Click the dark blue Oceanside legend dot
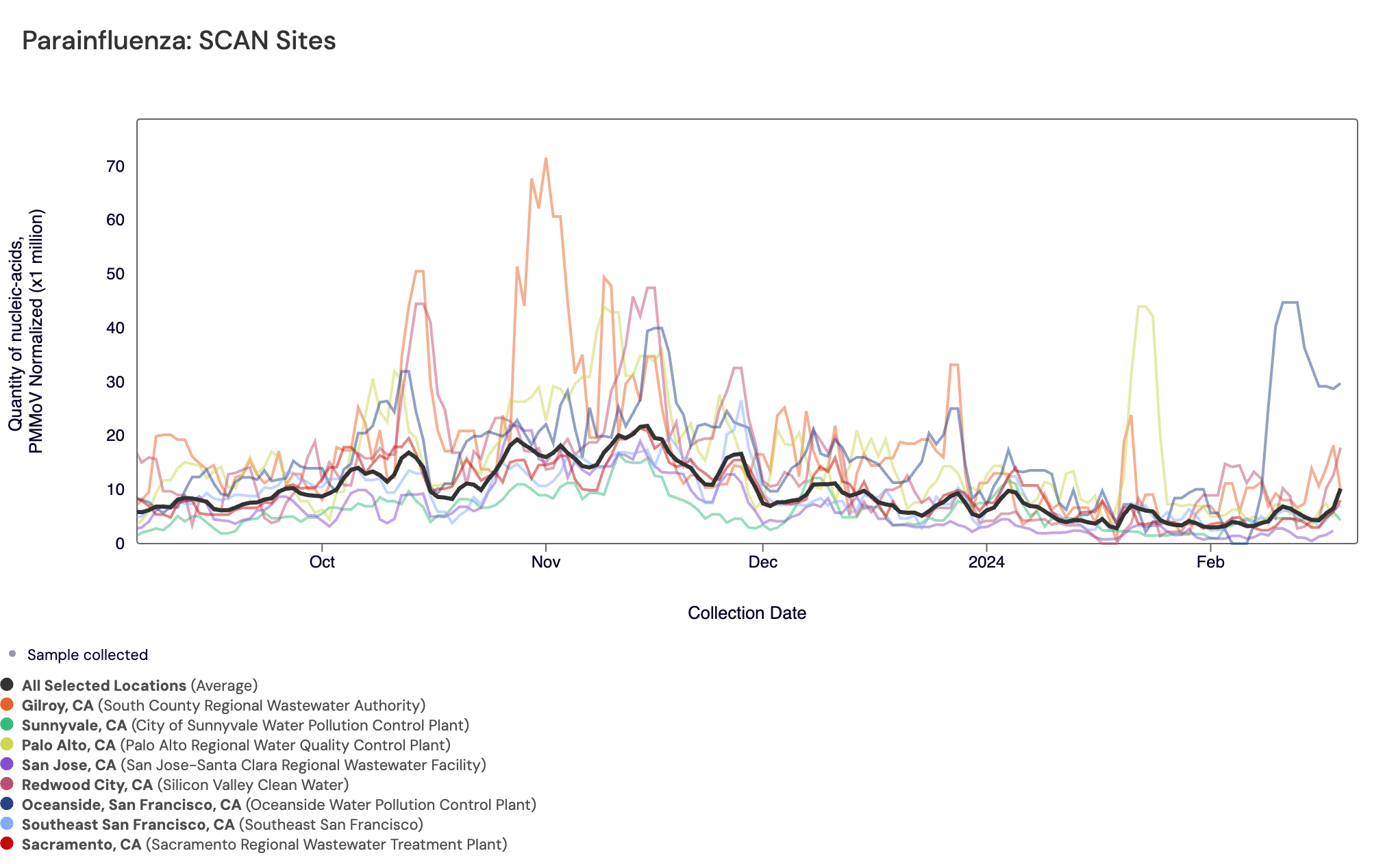This screenshot has width=1385, height=864. pyautogui.click(x=7, y=804)
